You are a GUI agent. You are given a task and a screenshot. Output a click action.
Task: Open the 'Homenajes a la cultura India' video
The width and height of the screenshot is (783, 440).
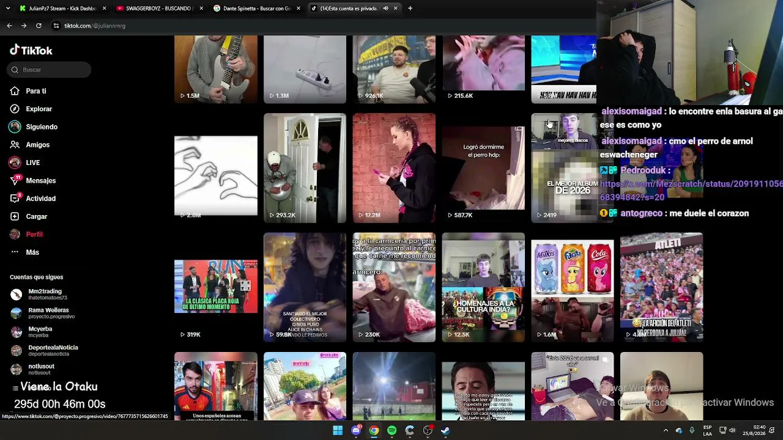tap(483, 287)
